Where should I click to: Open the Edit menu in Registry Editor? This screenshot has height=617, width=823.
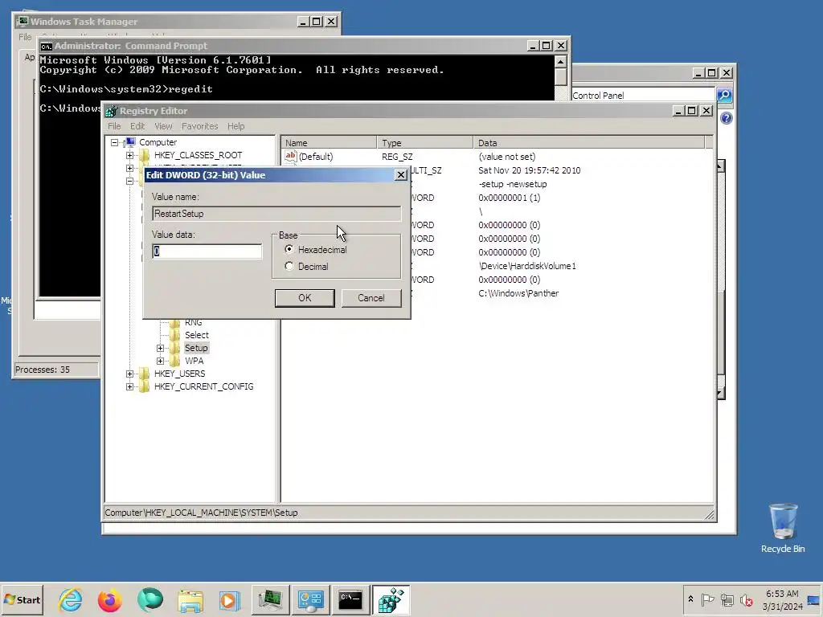point(137,126)
